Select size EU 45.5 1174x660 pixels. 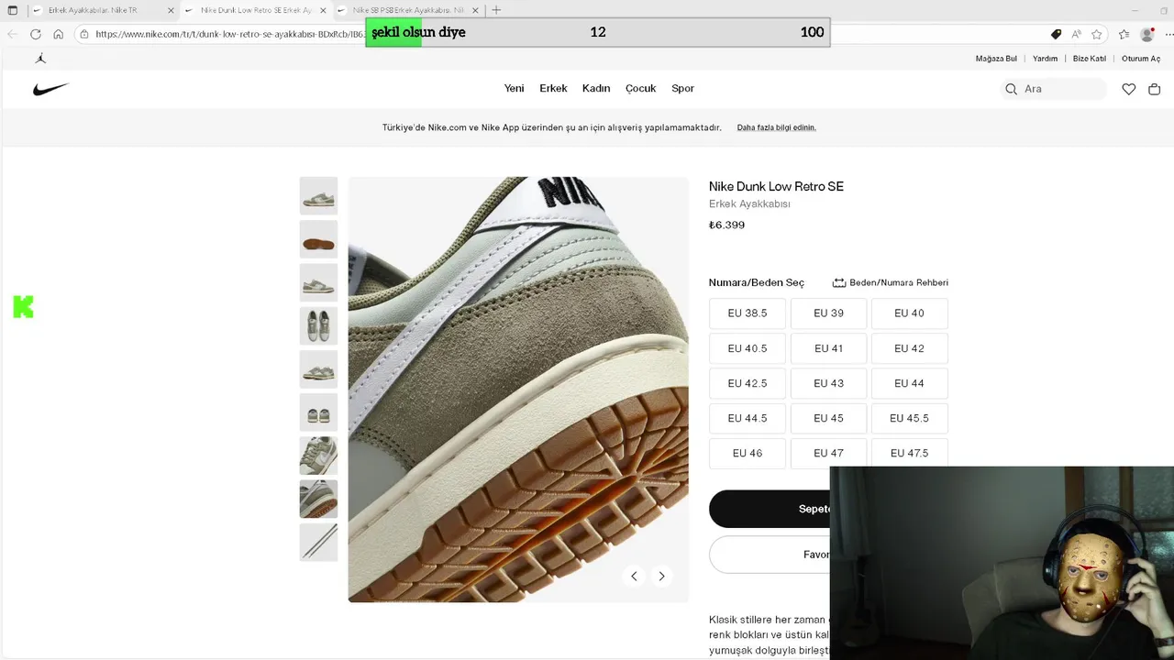coord(909,418)
